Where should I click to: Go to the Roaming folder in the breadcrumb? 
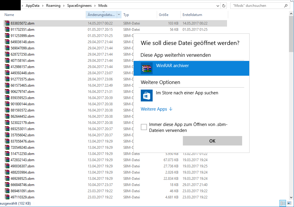click(x=53, y=6)
